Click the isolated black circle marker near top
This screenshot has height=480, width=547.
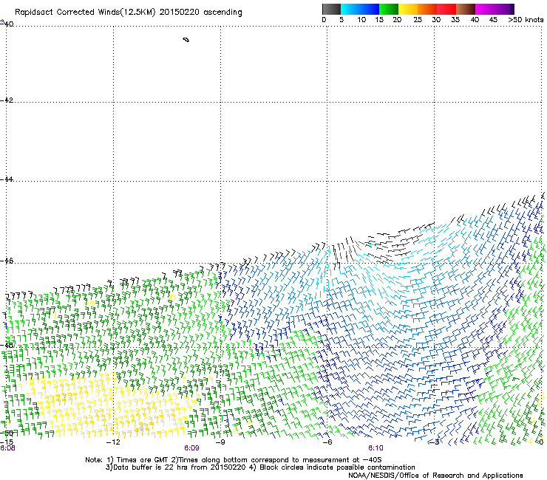pyautogui.click(x=186, y=40)
